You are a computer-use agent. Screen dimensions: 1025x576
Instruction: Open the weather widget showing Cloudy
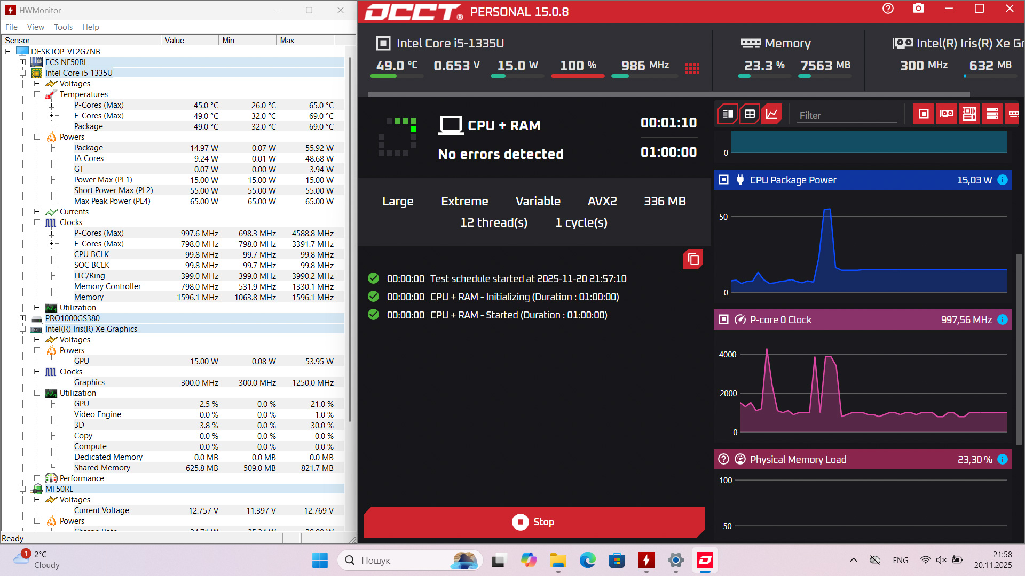(36, 560)
